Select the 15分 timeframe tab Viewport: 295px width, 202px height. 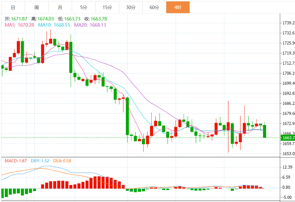pyautogui.click(x=107, y=7)
